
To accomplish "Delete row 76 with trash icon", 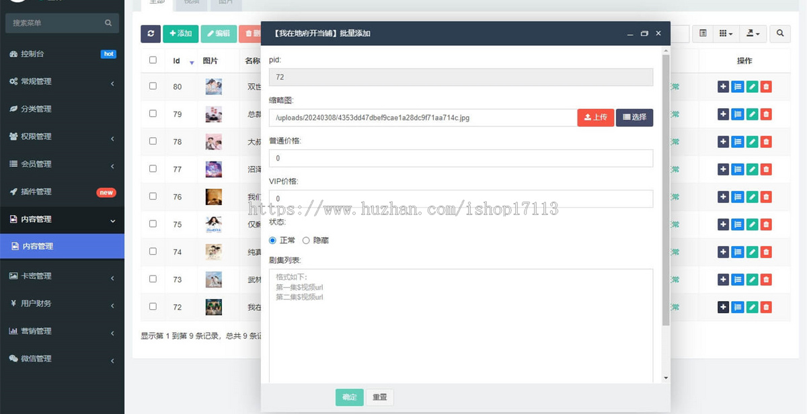I will (x=766, y=197).
